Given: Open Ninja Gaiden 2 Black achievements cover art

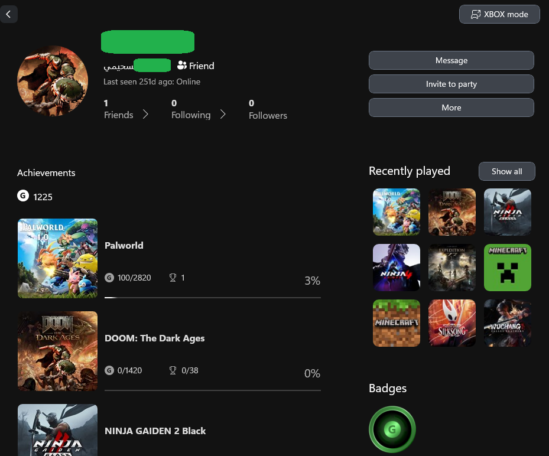Looking at the screenshot, I should coord(58,430).
